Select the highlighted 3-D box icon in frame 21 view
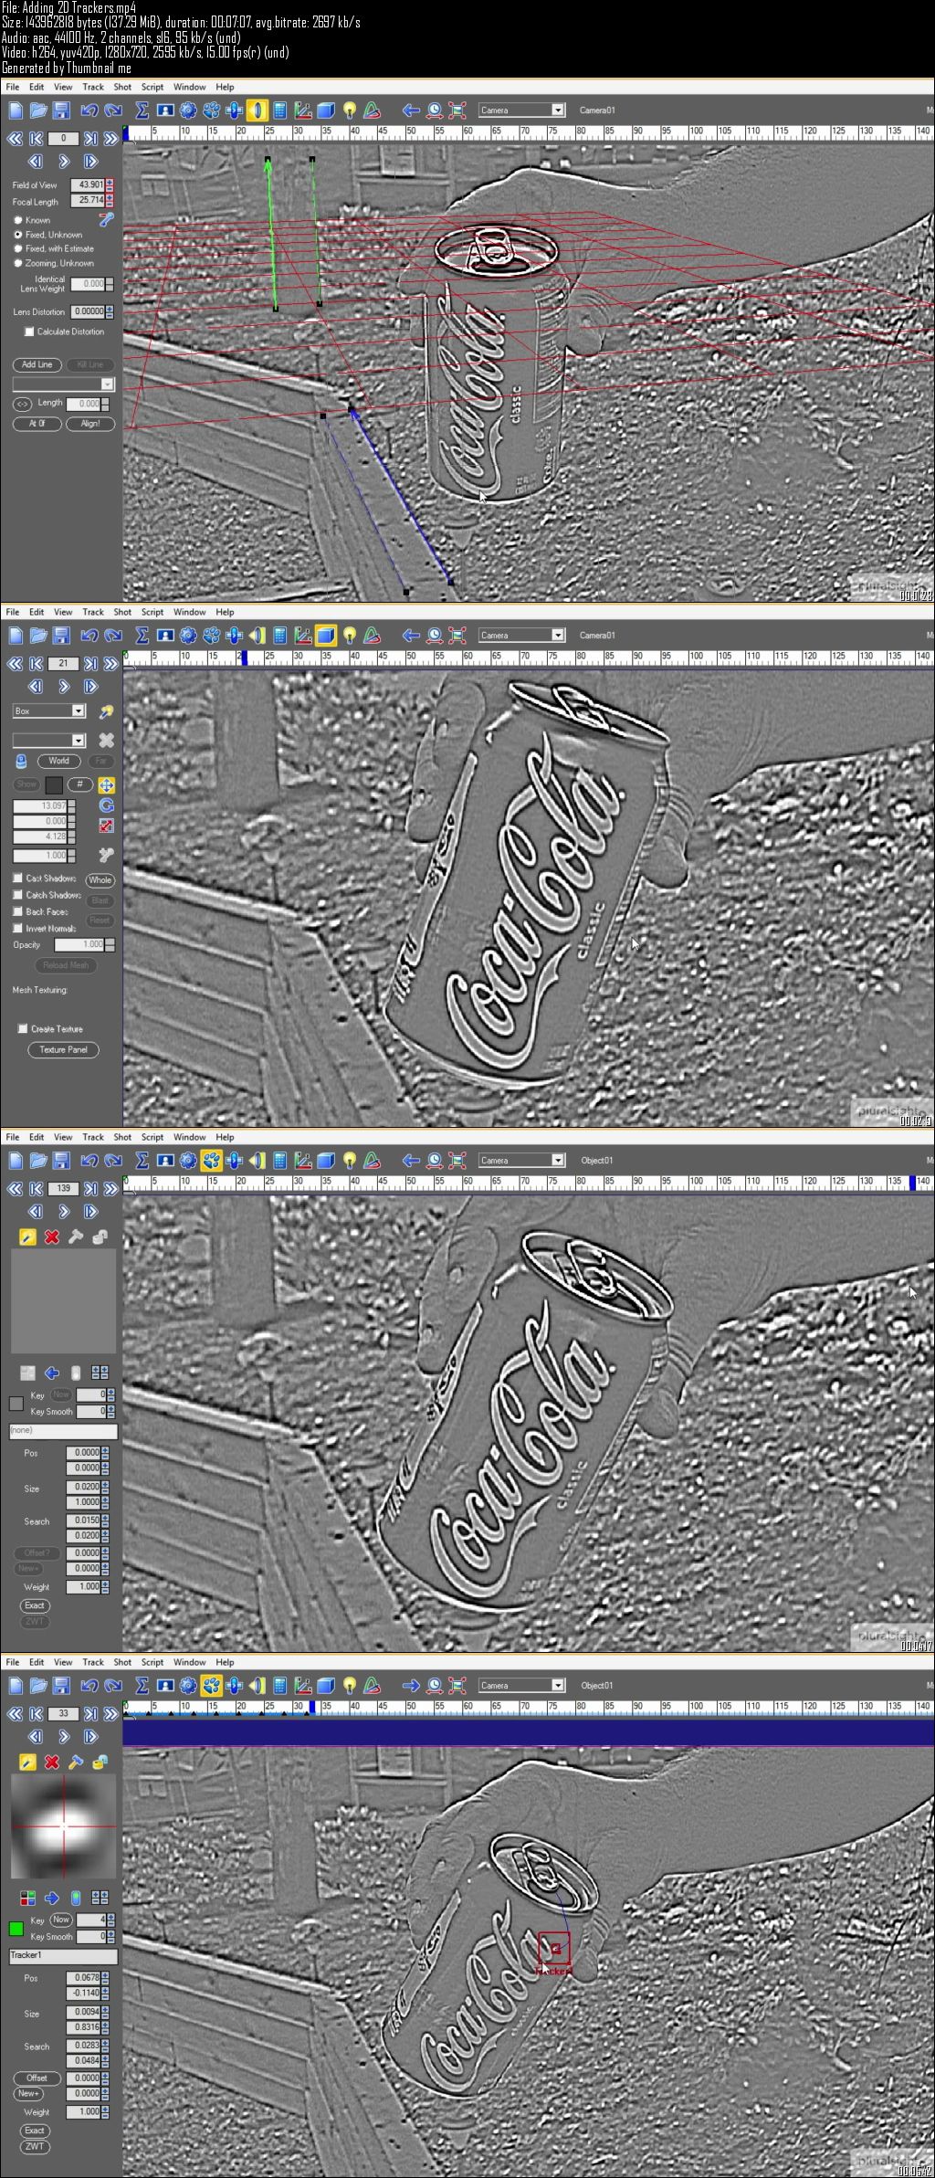 tap(326, 636)
